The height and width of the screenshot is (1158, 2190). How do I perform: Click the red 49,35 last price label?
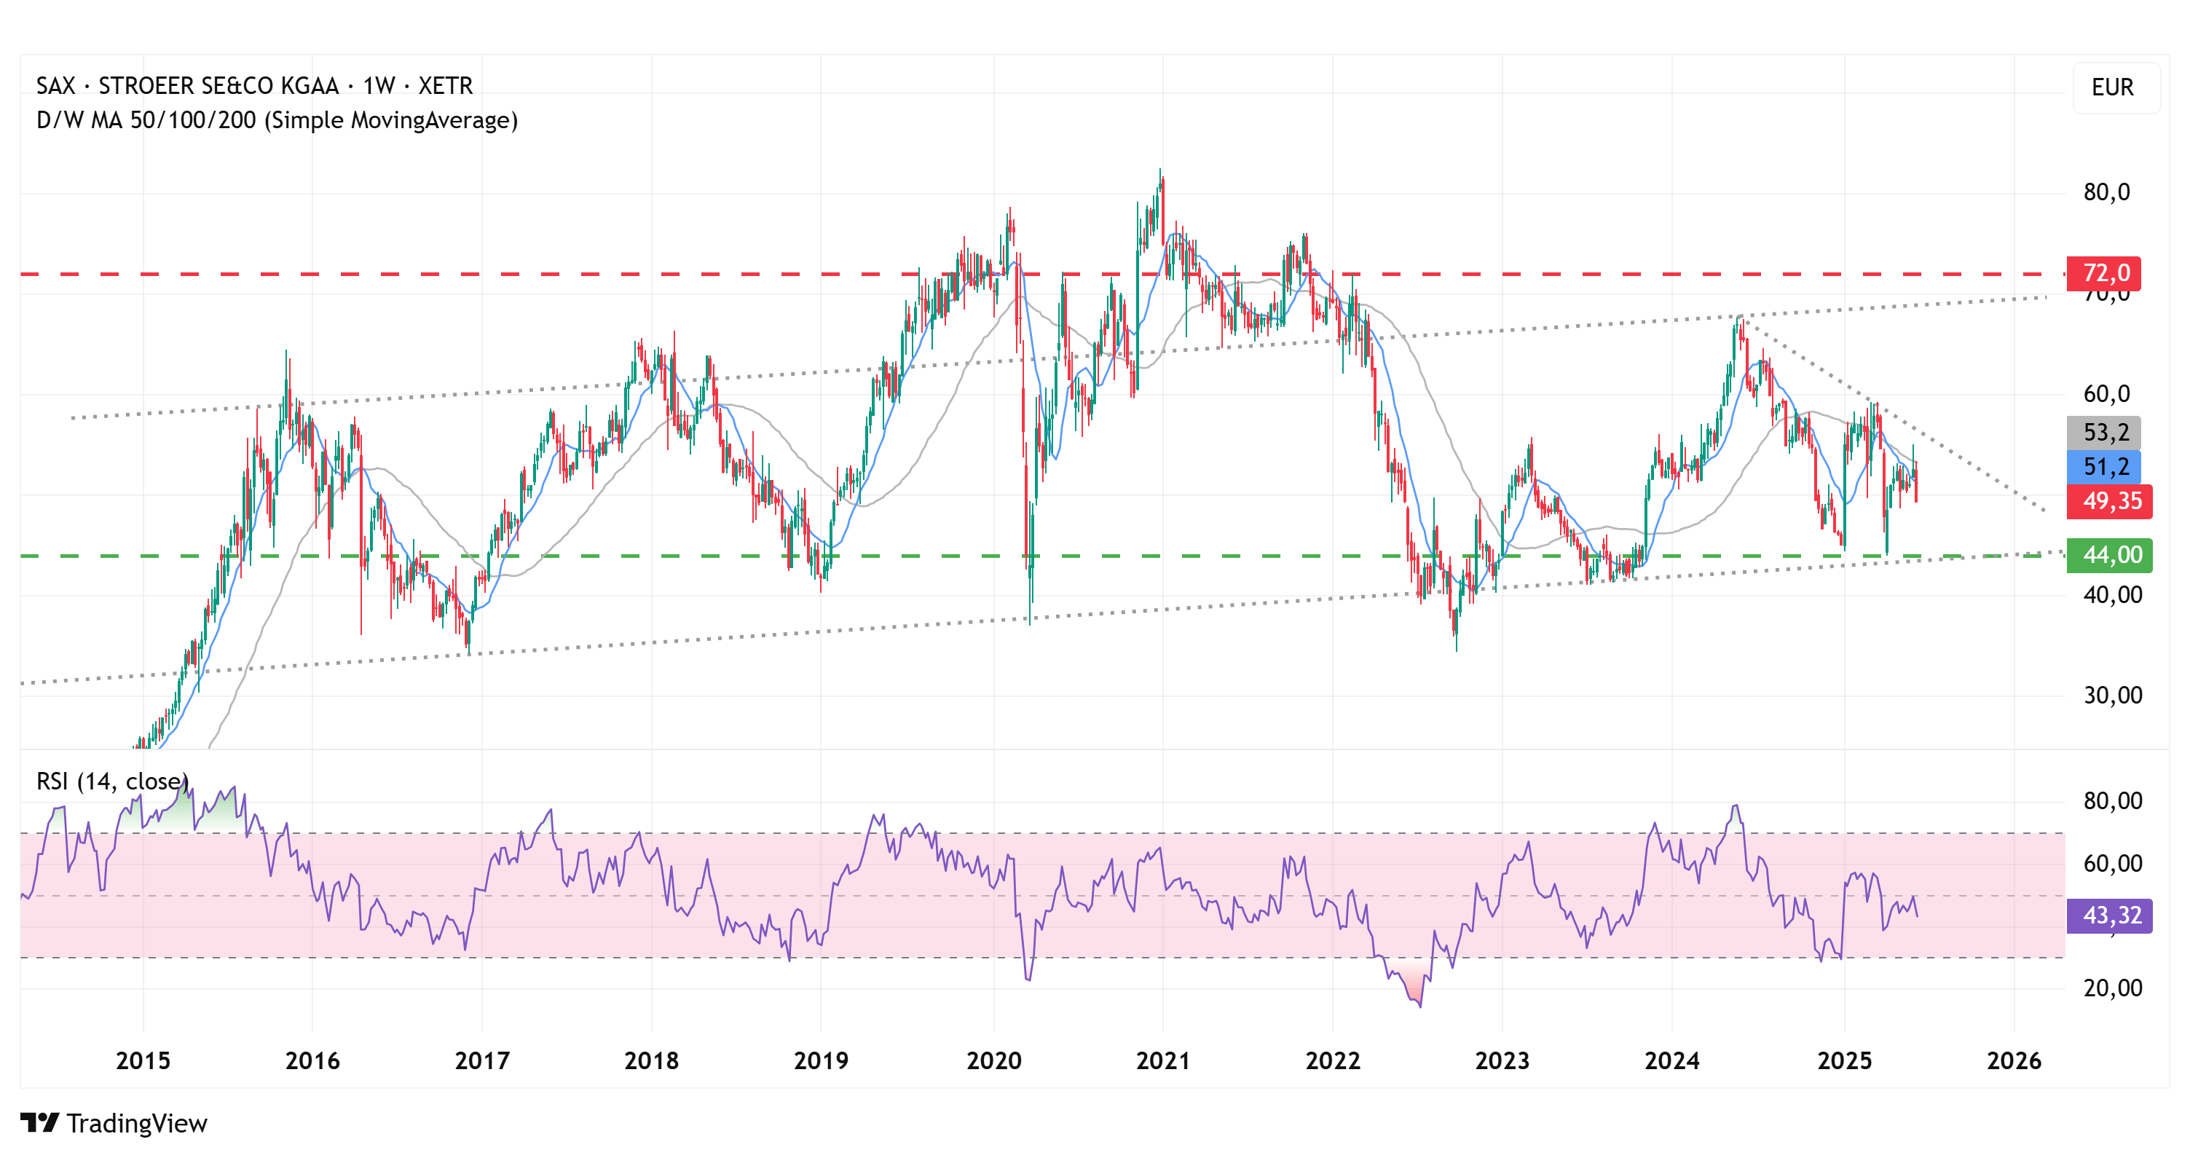(x=2109, y=502)
